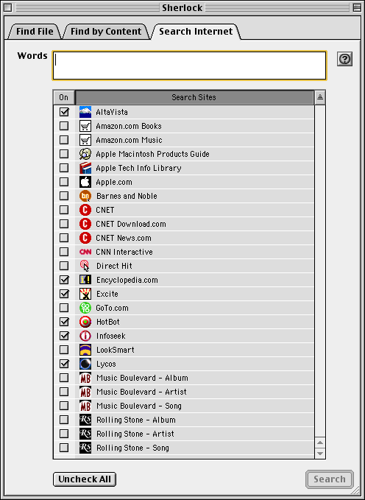Click the HotBot icon
365x500 pixels.
[x=85, y=322]
